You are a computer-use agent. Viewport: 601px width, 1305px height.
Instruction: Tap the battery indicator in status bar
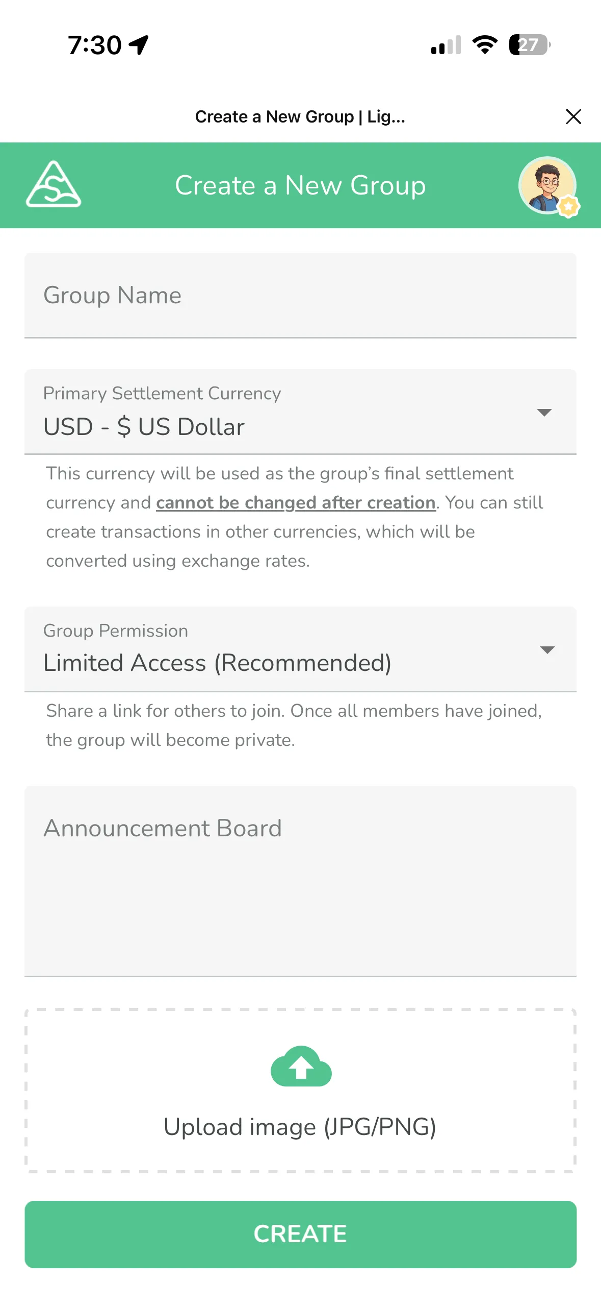tap(530, 45)
